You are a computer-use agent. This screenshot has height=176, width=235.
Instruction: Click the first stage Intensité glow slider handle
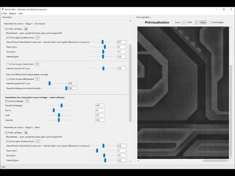click(x=103, y=57)
